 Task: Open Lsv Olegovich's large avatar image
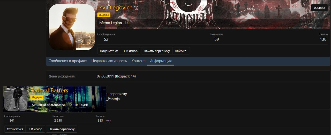pyautogui.click(x=72, y=27)
